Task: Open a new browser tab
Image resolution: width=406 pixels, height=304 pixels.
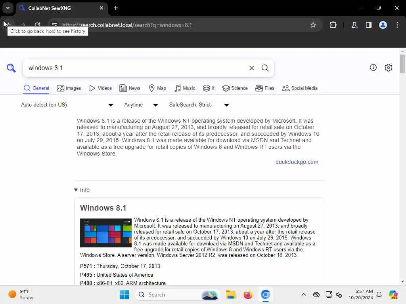Action: [x=116, y=8]
